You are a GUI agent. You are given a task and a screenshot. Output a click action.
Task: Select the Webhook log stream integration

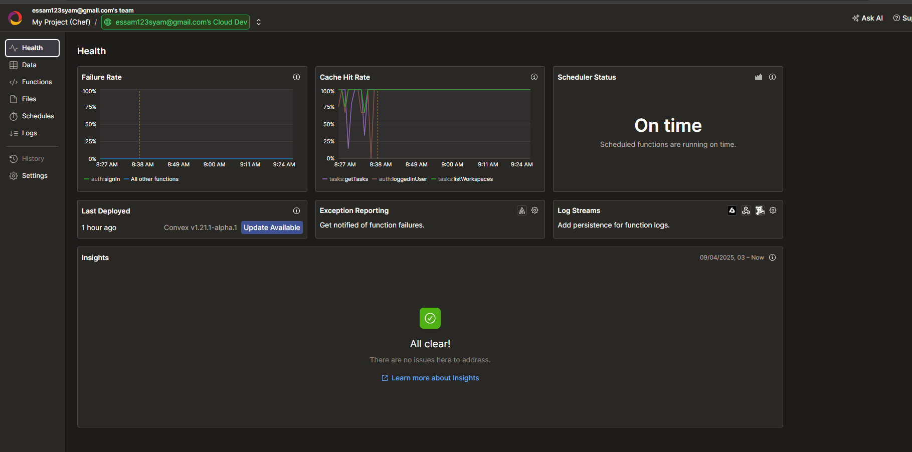coord(746,210)
